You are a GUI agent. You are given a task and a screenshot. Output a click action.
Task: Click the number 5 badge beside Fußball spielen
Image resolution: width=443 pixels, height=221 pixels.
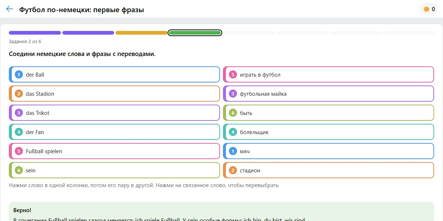pyautogui.click(x=19, y=151)
